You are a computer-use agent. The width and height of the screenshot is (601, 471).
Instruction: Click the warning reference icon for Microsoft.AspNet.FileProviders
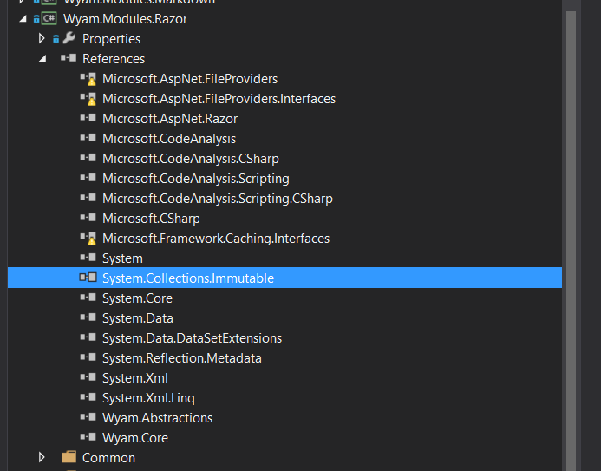pos(88,79)
